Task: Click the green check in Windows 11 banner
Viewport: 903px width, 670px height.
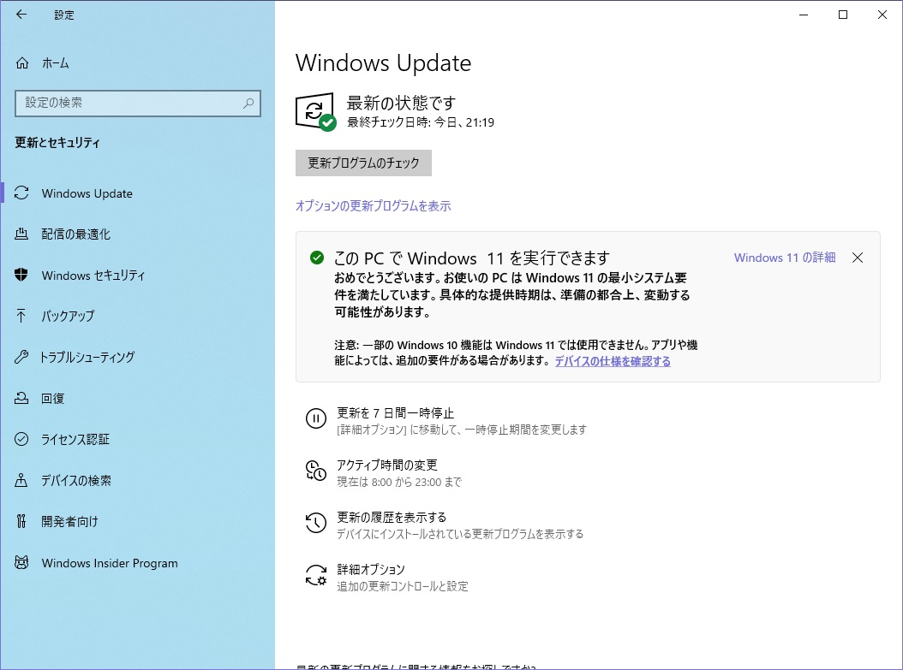Action: pyautogui.click(x=317, y=258)
